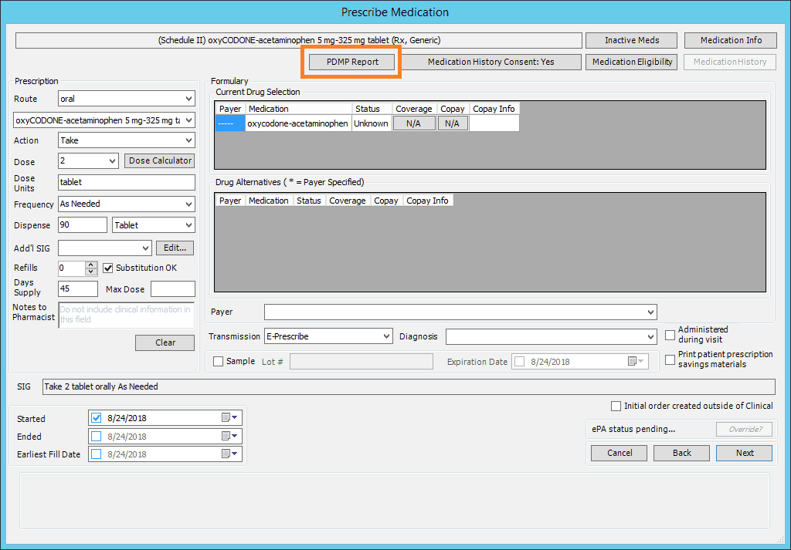
Task: Click the Medication Info button
Action: coord(731,40)
